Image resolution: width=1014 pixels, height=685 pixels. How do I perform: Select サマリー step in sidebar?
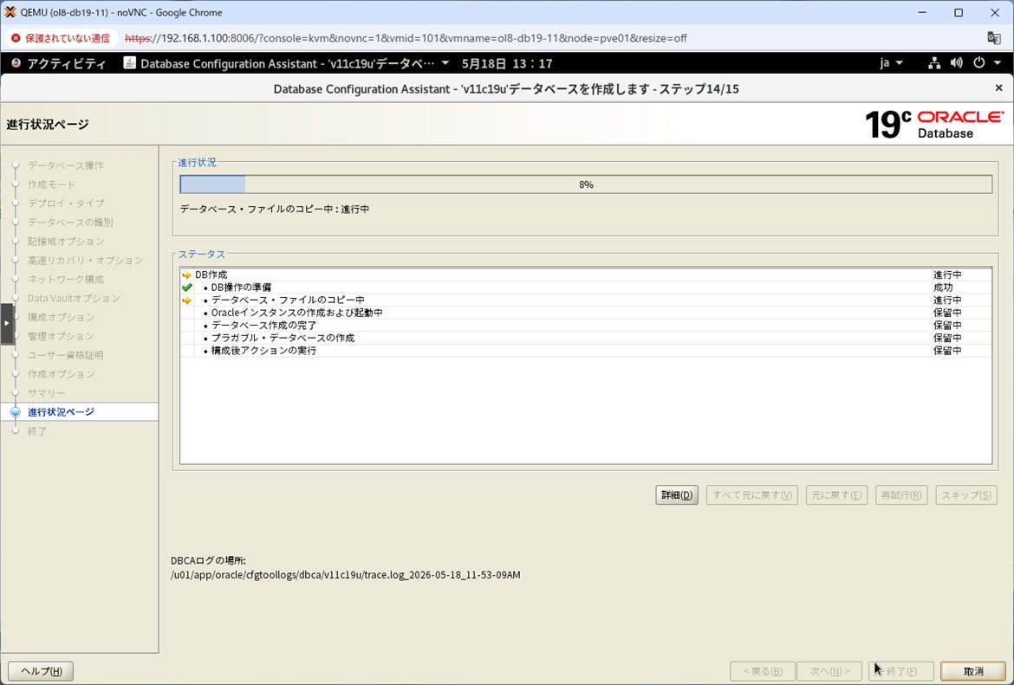coord(47,393)
